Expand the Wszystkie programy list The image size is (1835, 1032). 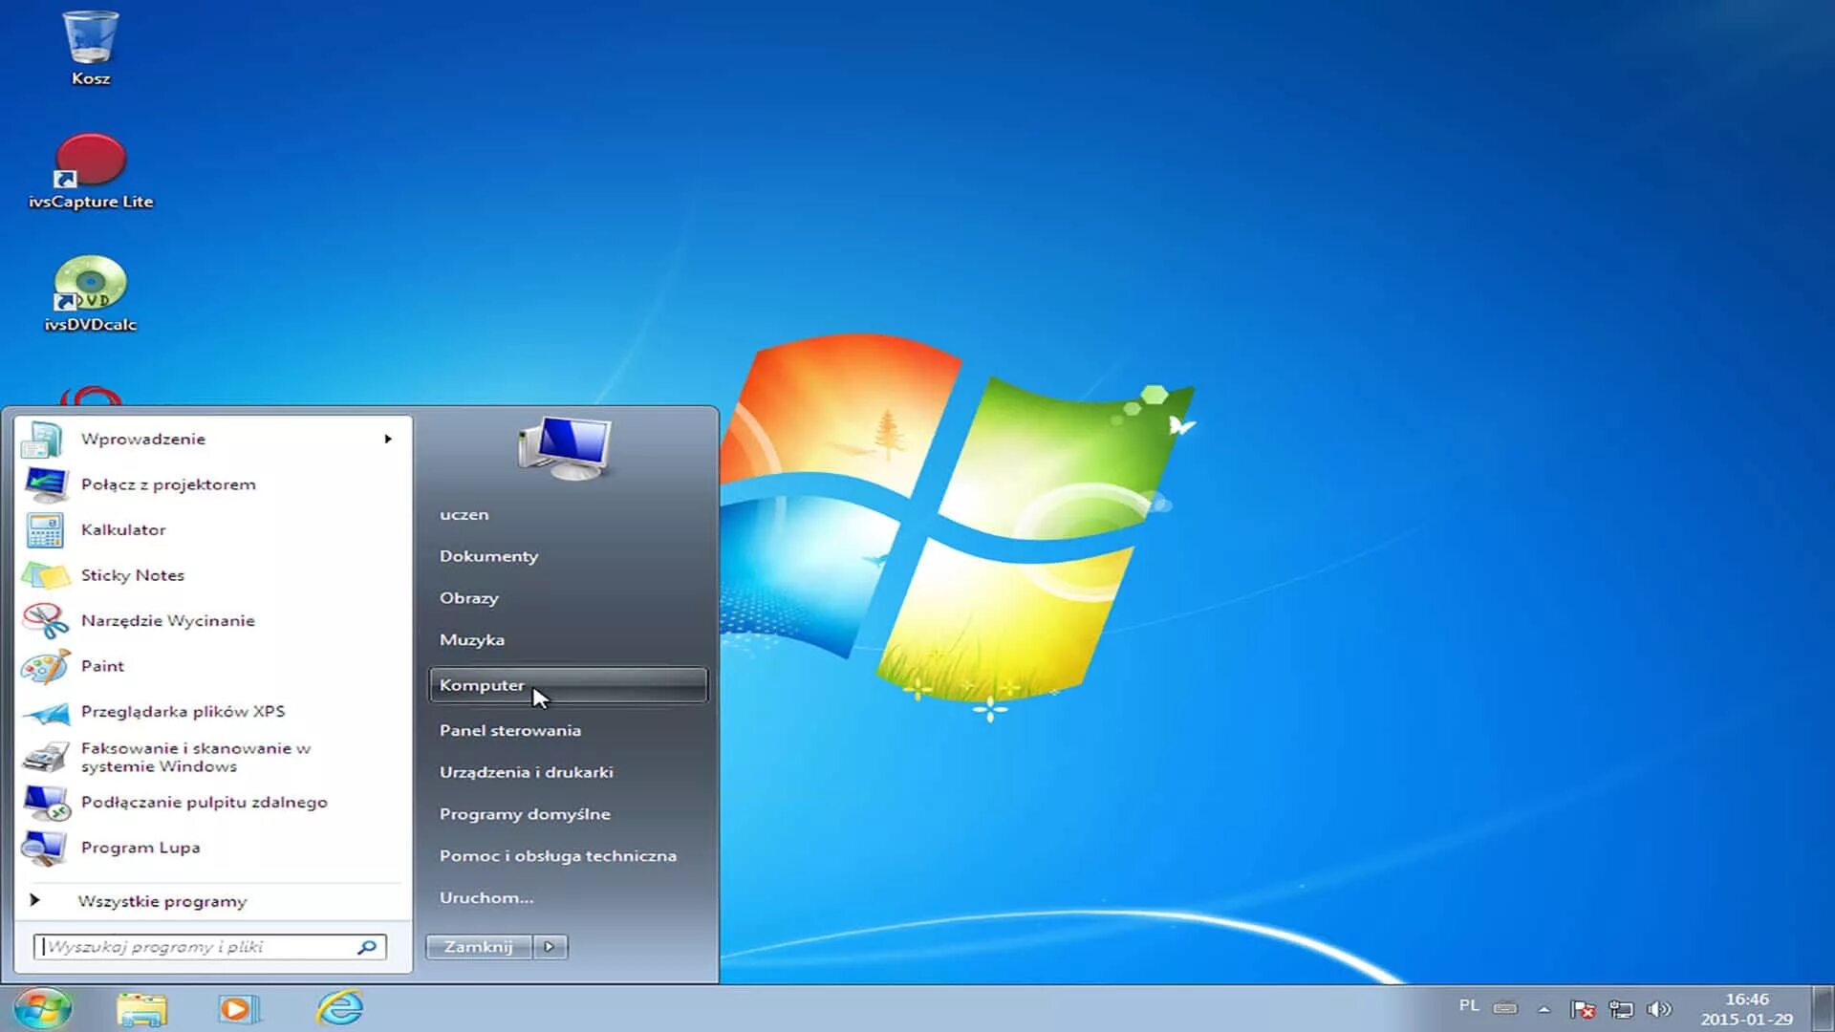(x=162, y=901)
